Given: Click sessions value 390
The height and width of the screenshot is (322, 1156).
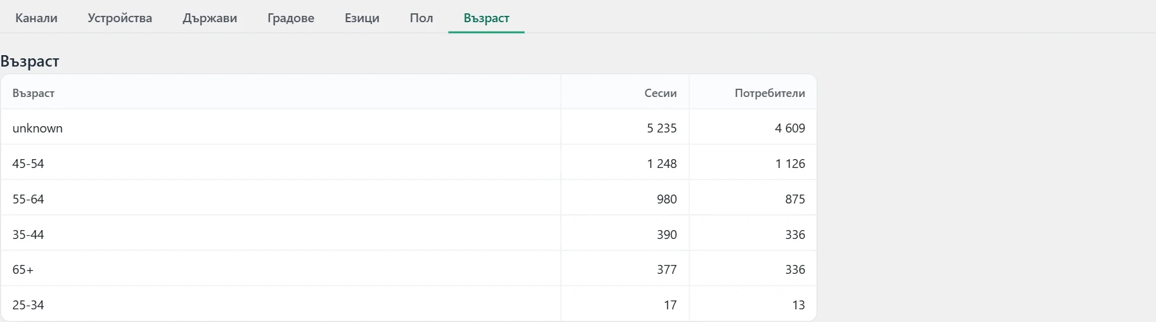Looking at the screenshot, I should pos(667,235).
